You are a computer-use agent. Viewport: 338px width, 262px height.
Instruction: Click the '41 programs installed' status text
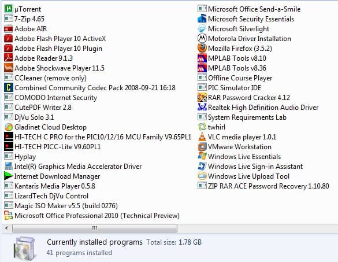pyautogui.click(x=79, y=253)
